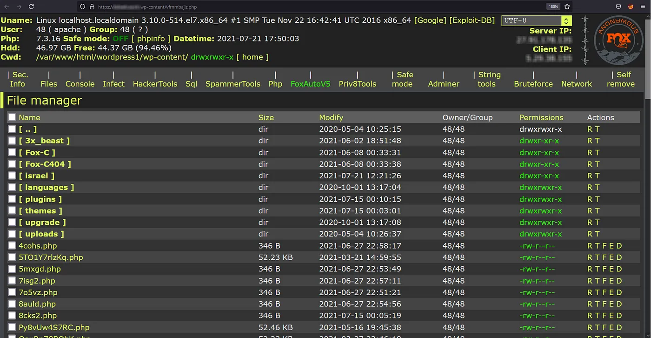Screen dimensions: 651x338
Task: Open the Sql menu item
Action: [x=192, y=84]
